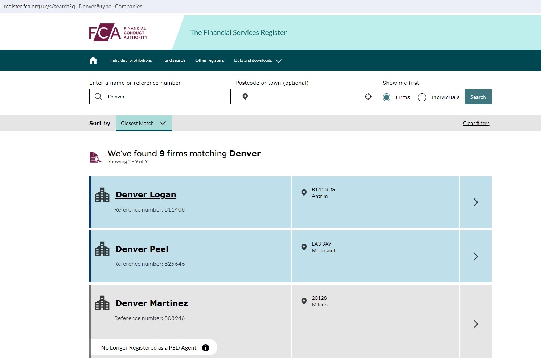
Task: Open Denver Martinez details via chevron
Action: click(476, 324)
